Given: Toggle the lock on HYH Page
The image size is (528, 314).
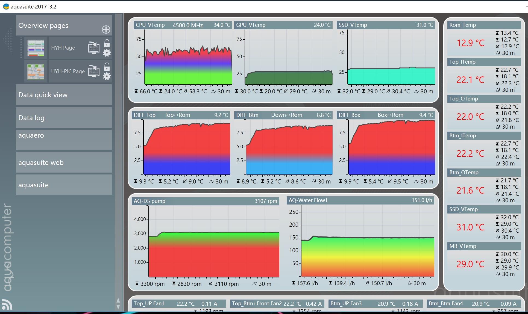Looking at the screenshot, I should pyautogui.click(x=107, y=43).
